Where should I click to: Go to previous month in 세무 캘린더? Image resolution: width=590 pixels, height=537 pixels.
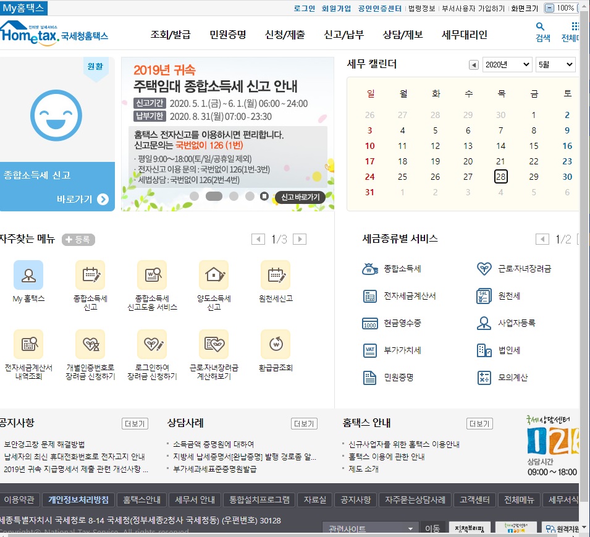click(474, 65)
